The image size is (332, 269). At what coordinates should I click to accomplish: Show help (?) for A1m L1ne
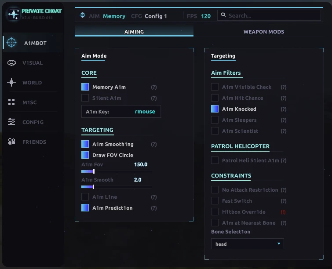154,197
